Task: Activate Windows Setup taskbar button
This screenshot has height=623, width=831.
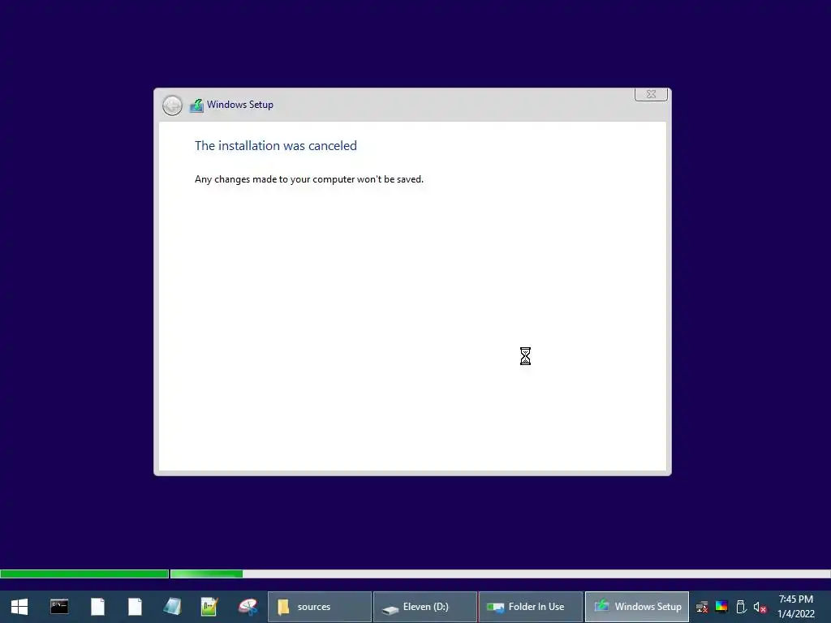Action: point(637,607)
